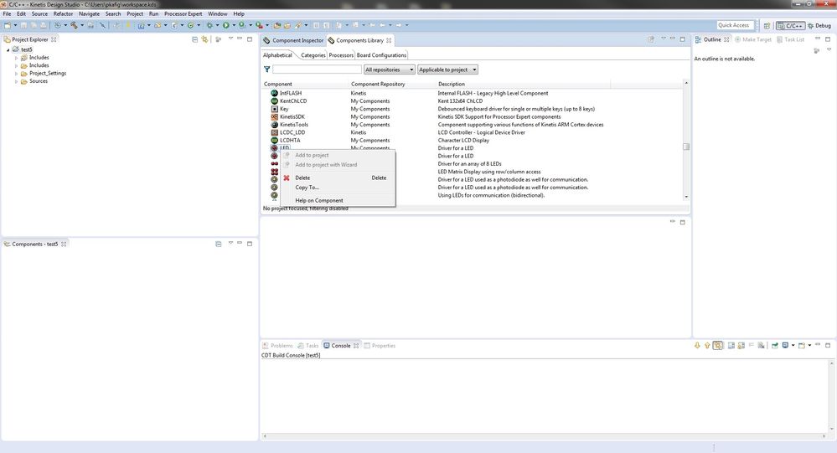Viewport: 837px width, 453px height.
Task: Click the Key component icon
Action: [274, 109]
